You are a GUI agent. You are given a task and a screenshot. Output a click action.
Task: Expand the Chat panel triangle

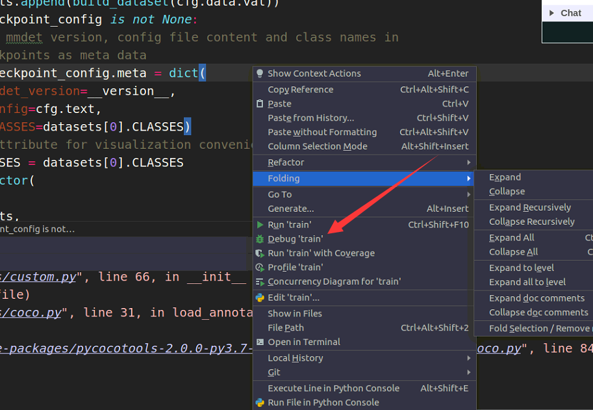pos(552,13)
